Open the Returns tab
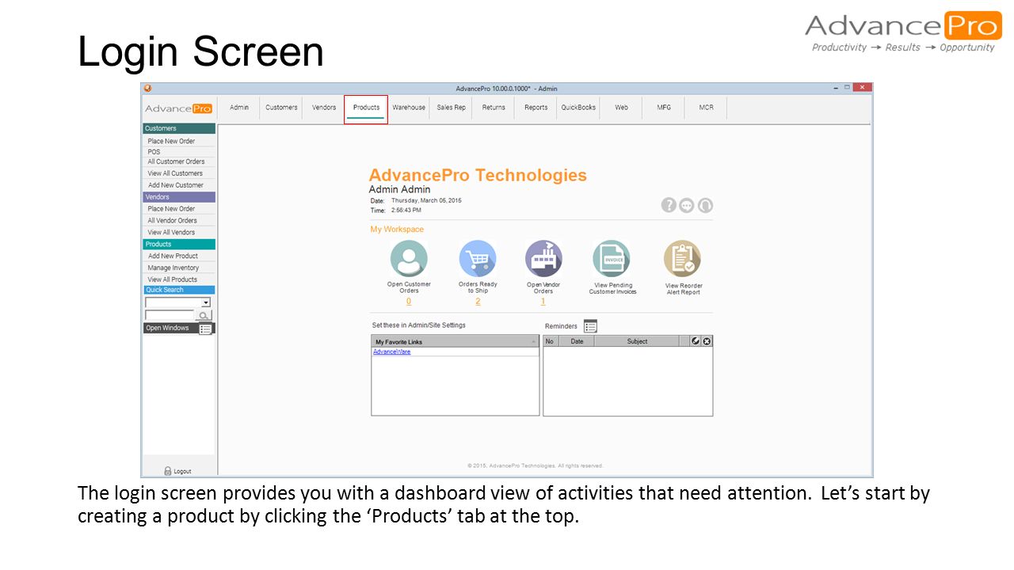This screenshot has width=1014, height=570. pyautogui.click(x=494, y=108)
